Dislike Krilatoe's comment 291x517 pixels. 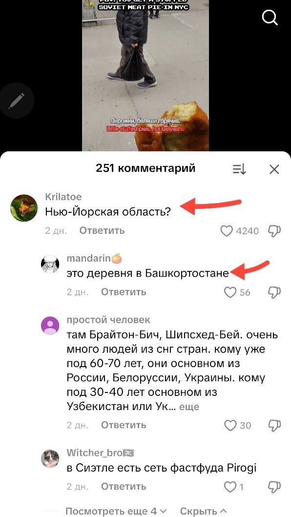pos(274,231)
